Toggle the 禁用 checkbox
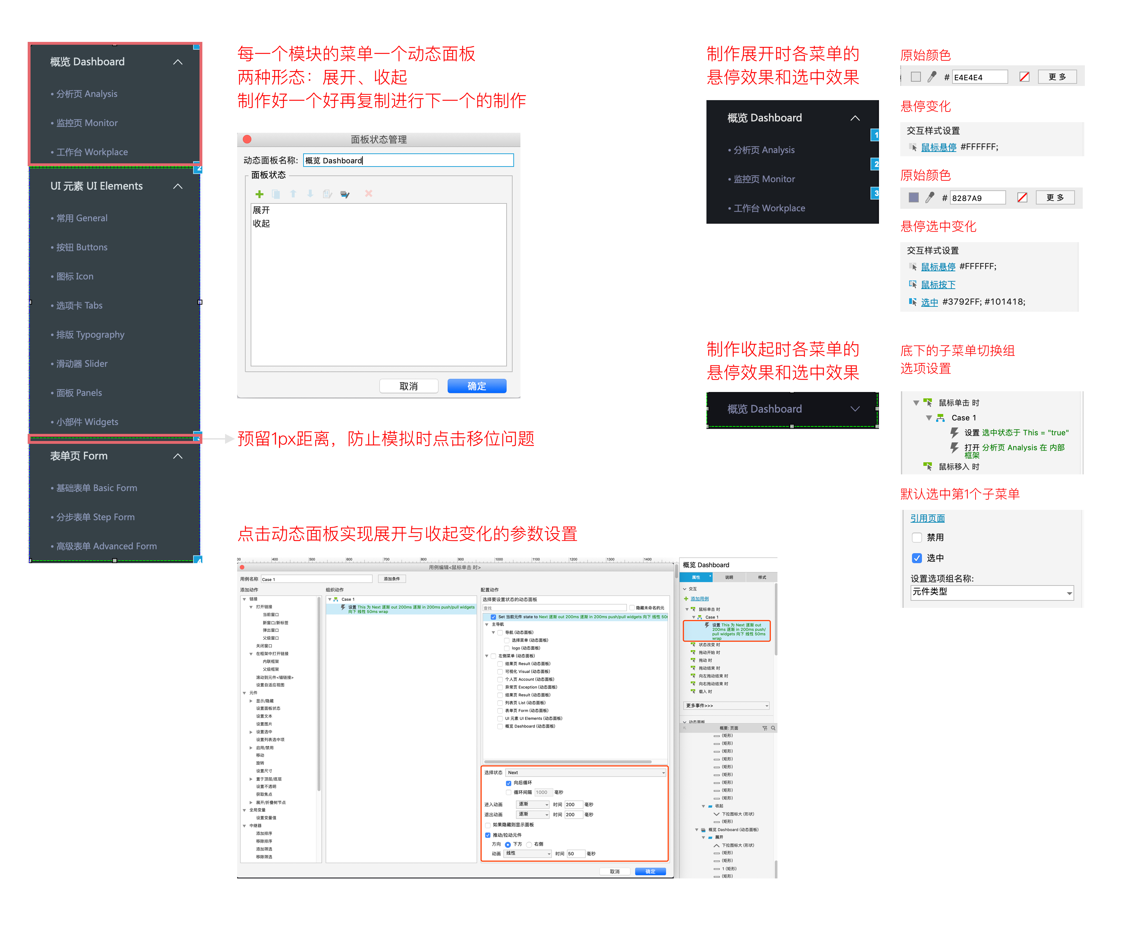 point(917,538)
